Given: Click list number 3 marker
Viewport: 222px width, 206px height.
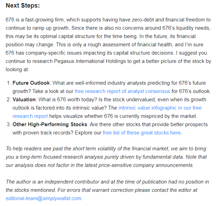Looking at the screenshot, I should [8, 124].
